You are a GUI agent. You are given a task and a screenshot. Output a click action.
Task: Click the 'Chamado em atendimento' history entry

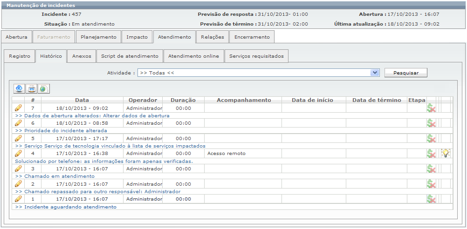point(55,176)
